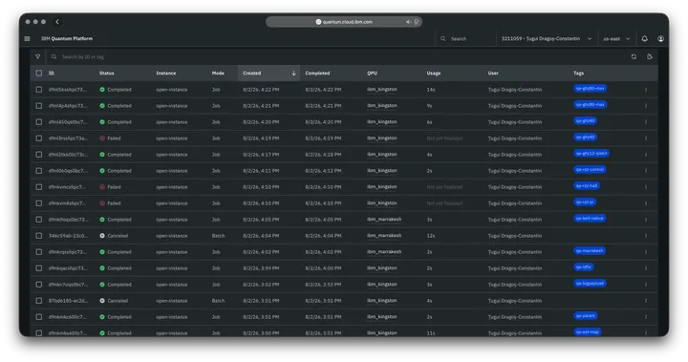Image resolution: width=688 pixels, height=362 pixels.
Task: Open overflow menu for qa-idfa job
Action: (646, 268)
